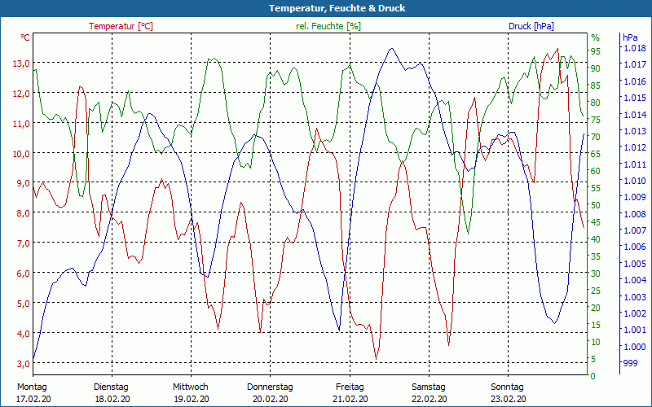
Task: Click the 'Mittwoch' day label
Action: click(x=191, y=387)
